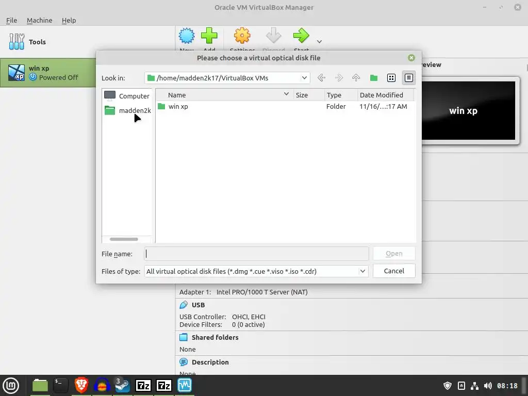Sort by the Size column header
Image resolution: width=528 pixels, height=396 pixels.
pos(309,95)
